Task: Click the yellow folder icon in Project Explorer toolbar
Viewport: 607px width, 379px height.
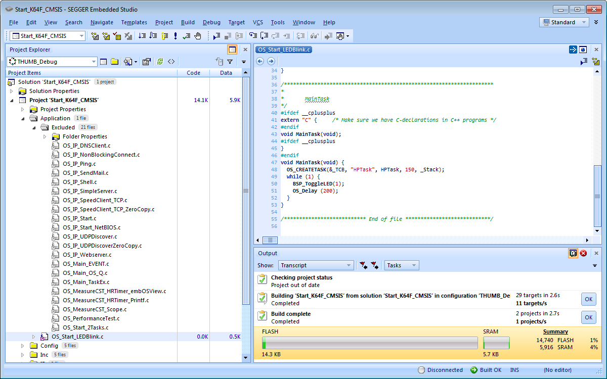Action: (x=115, y=62)
